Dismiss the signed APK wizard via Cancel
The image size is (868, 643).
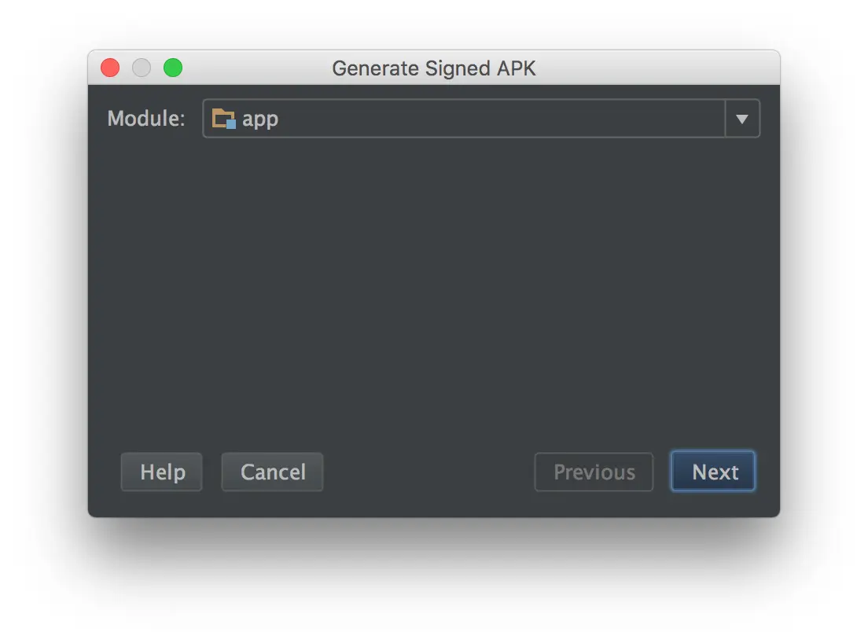pyautogui.click(x=272, y=472)
